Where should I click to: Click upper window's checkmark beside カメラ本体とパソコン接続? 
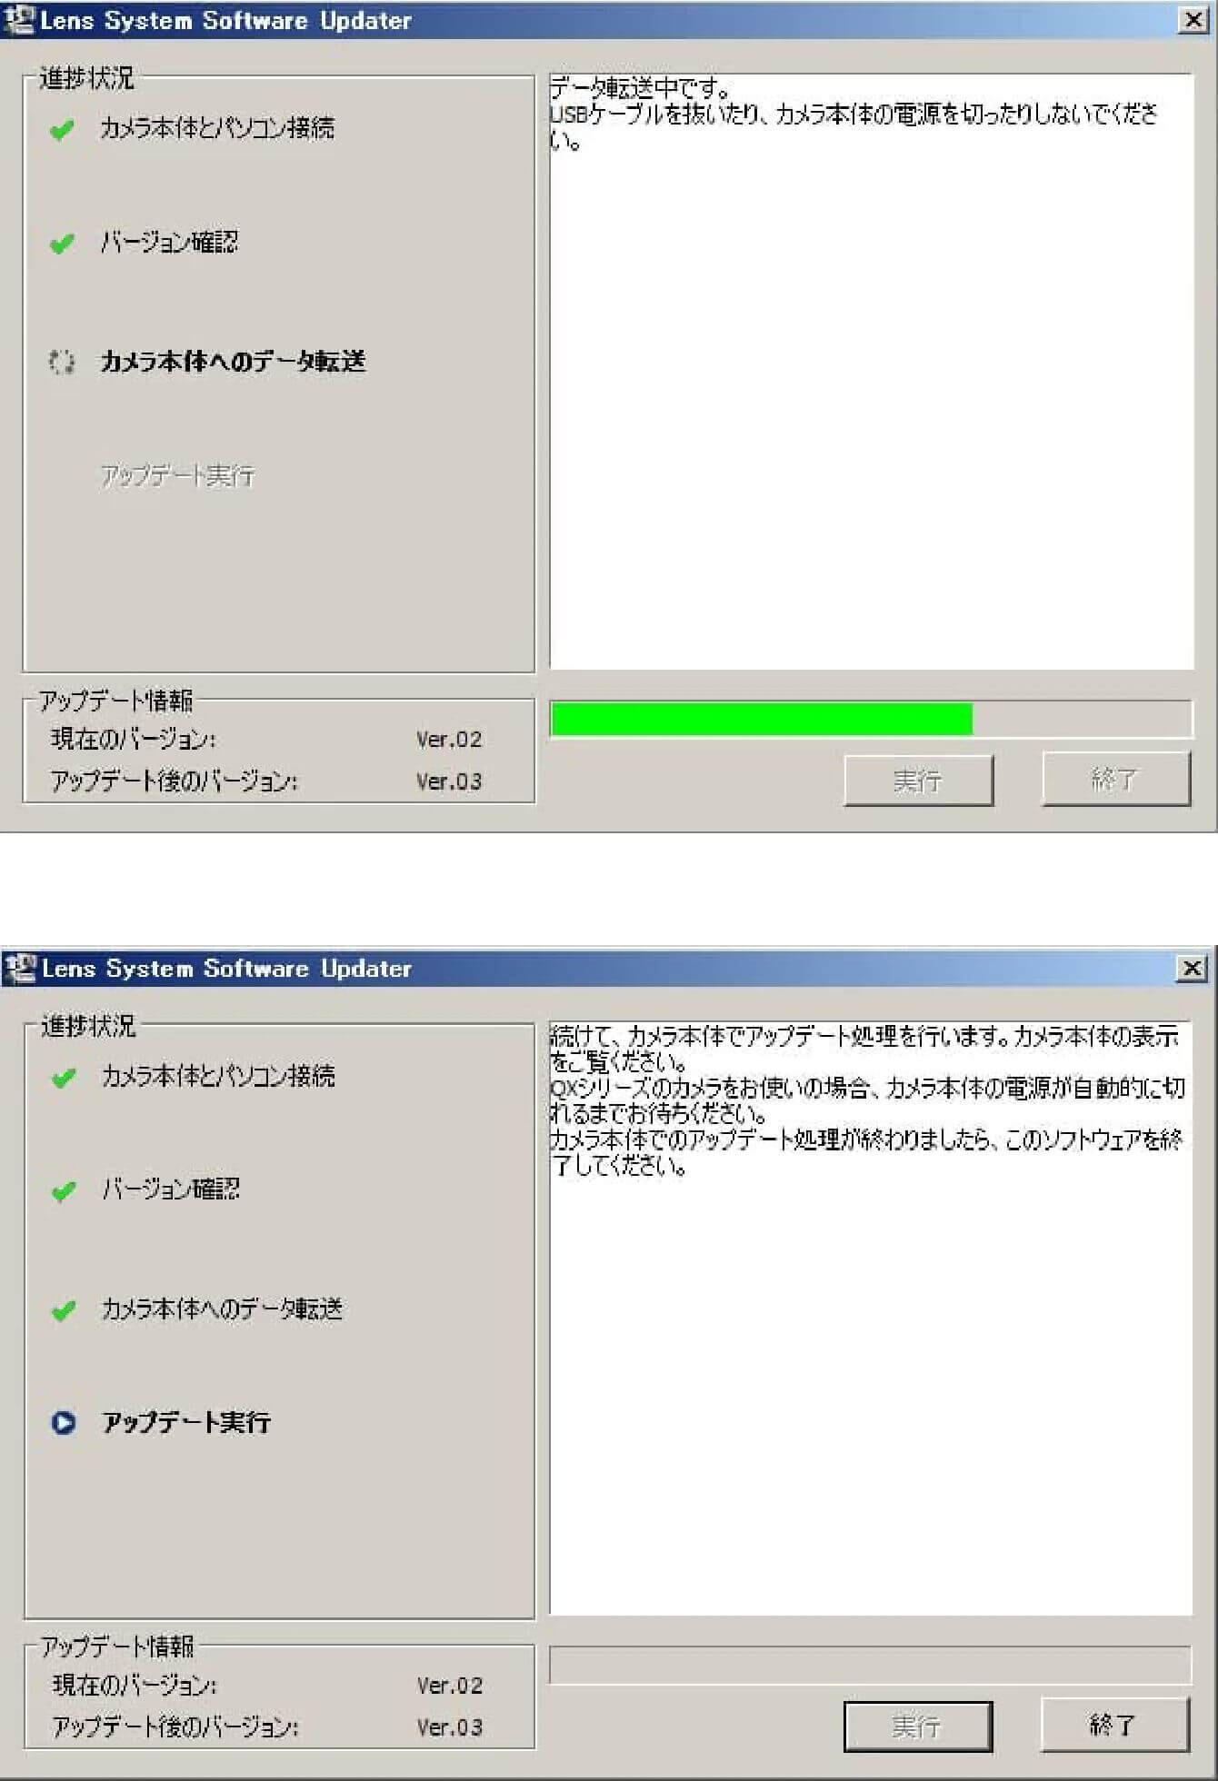[62, 130]
